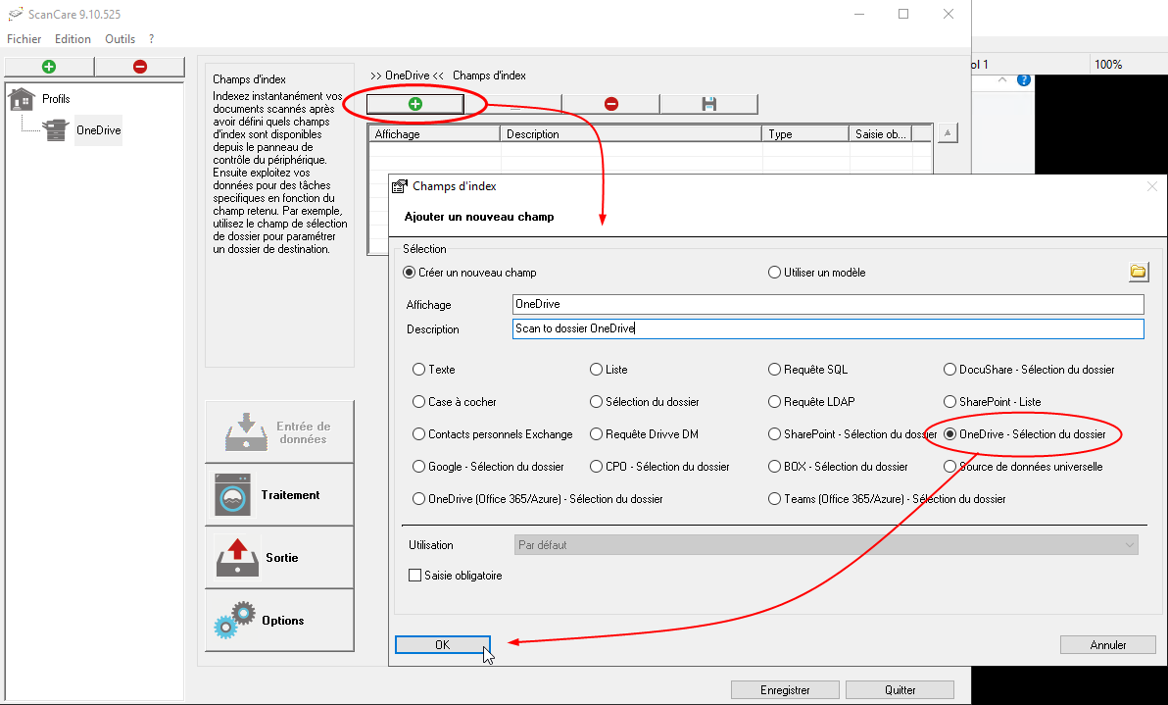Click the Quitter button
Screen dimensions: 1168x705
[x=900, y=689]
